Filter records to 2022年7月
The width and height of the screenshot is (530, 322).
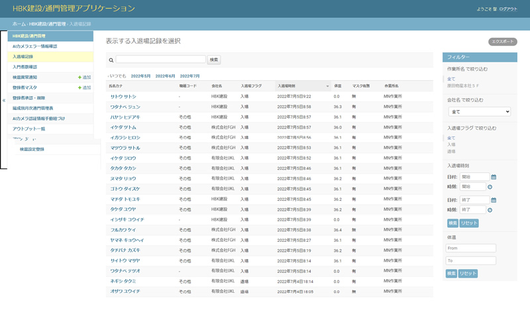tap(189, 76)
